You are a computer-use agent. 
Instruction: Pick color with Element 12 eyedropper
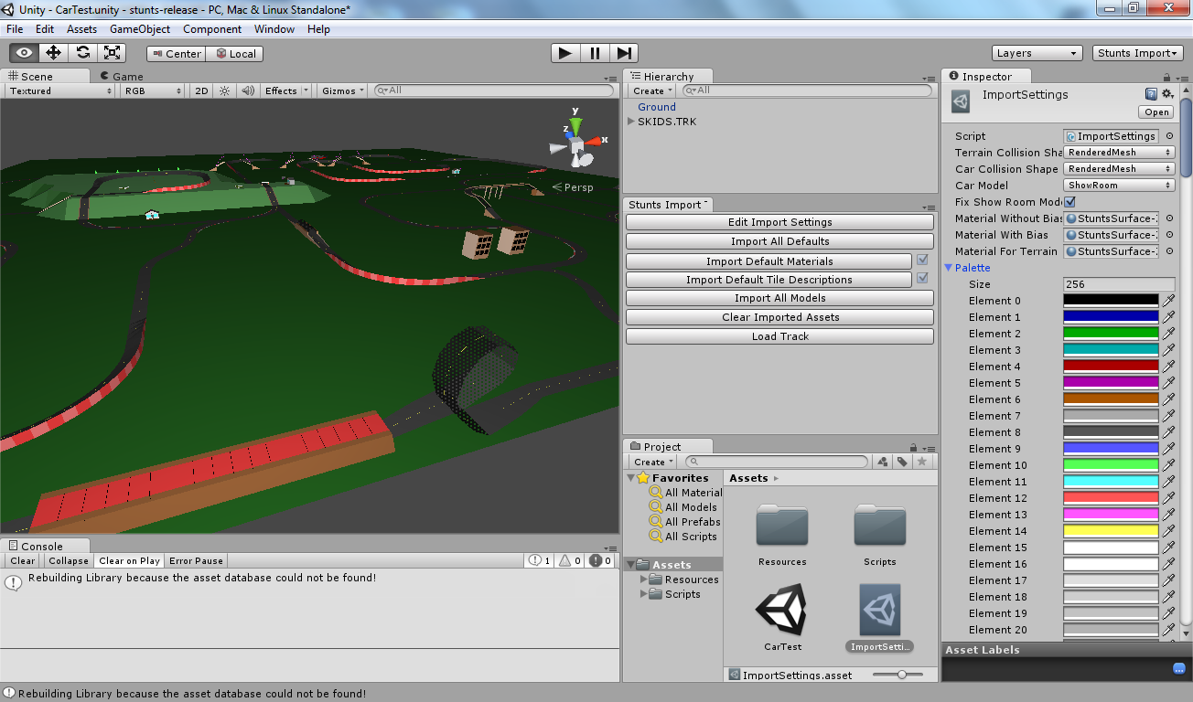click(x=1168, y=498)
